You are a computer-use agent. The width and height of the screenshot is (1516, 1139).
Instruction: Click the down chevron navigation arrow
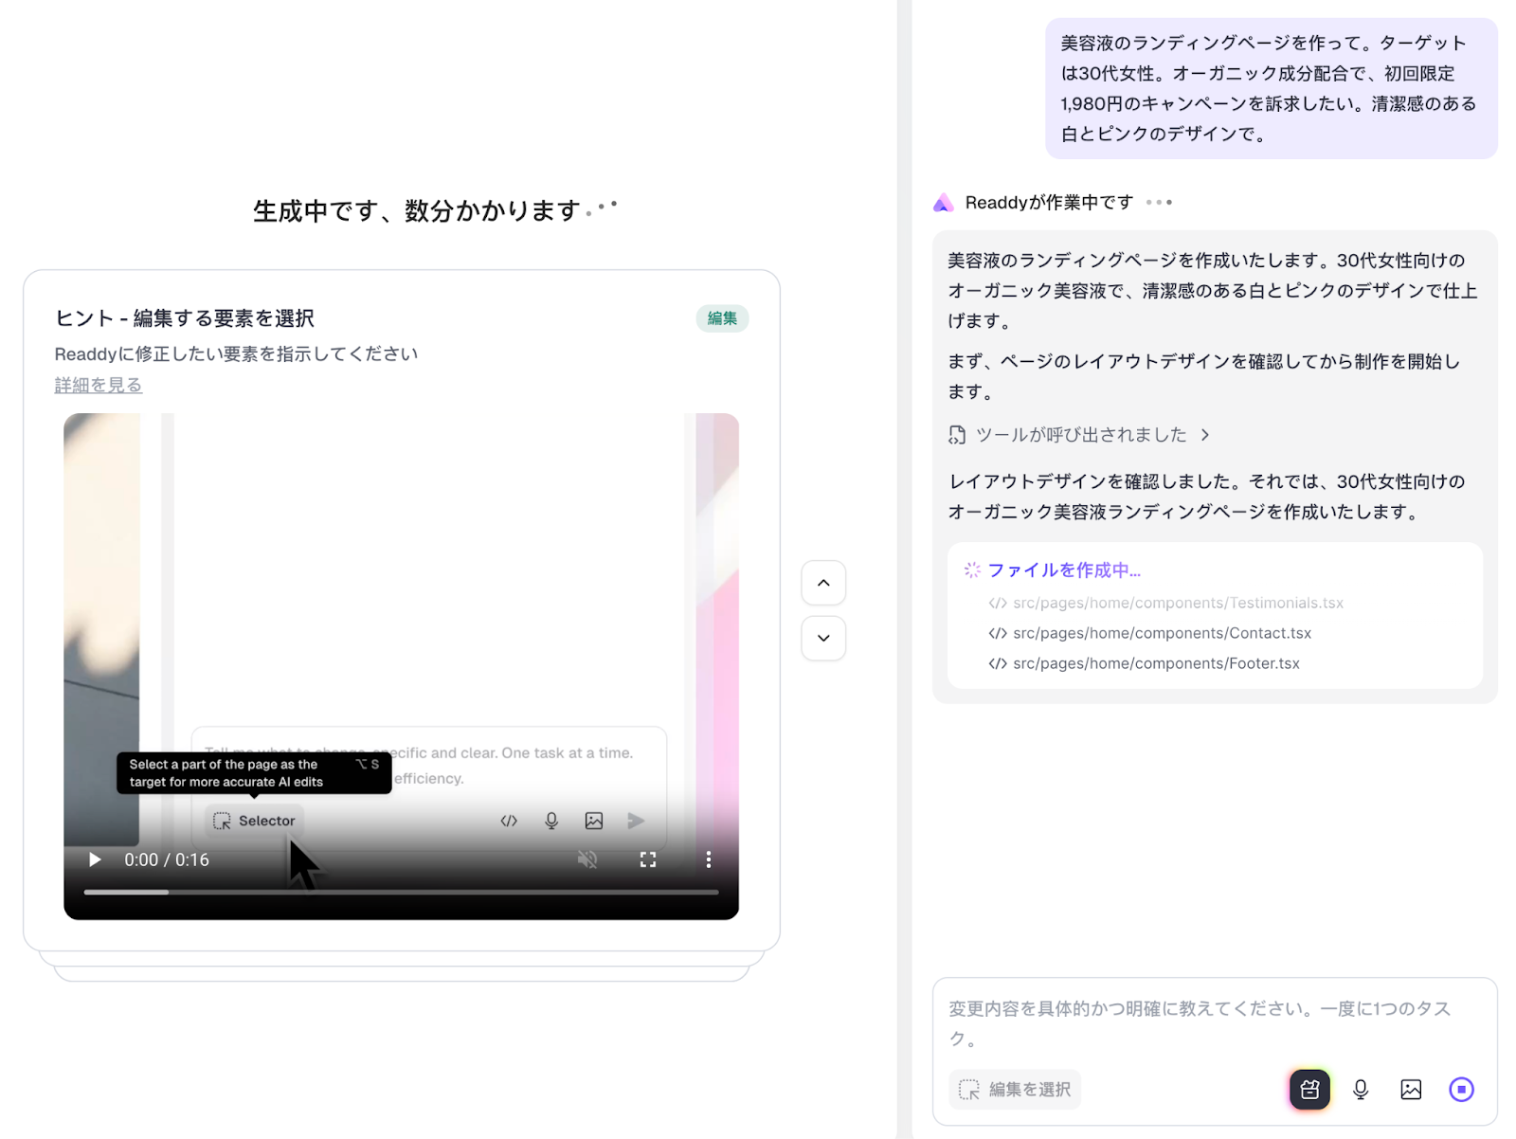click(x=822, y=639)
